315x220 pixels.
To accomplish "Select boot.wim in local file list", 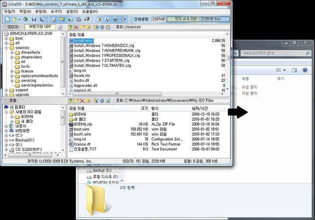I will point(81,129).
